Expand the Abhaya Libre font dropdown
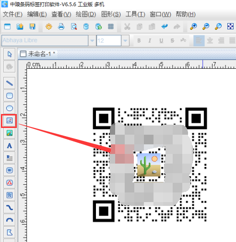The width and height of the screenshot is (236, 242). point(92,41)
